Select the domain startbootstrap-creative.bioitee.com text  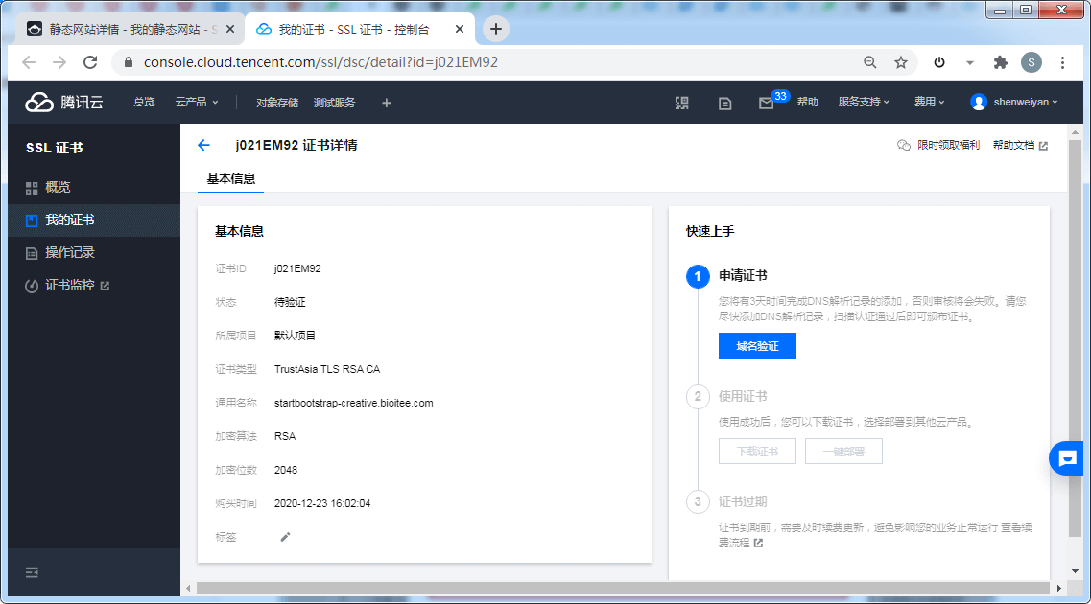tap(353, 403)
